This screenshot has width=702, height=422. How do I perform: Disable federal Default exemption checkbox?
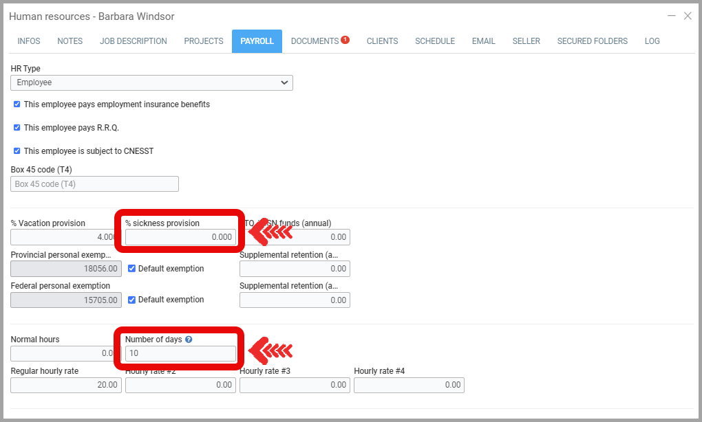pyautogui.click(x=132, y=300)
